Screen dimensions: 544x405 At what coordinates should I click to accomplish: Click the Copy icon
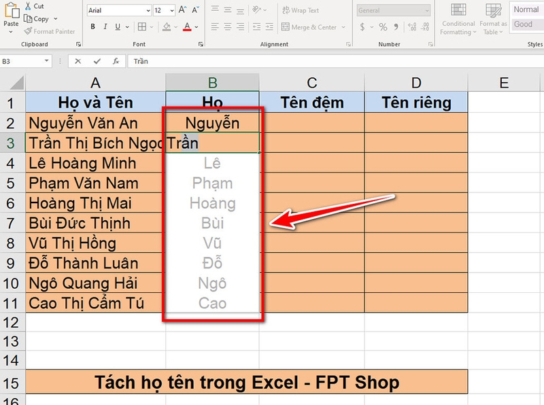coord(28,19)
